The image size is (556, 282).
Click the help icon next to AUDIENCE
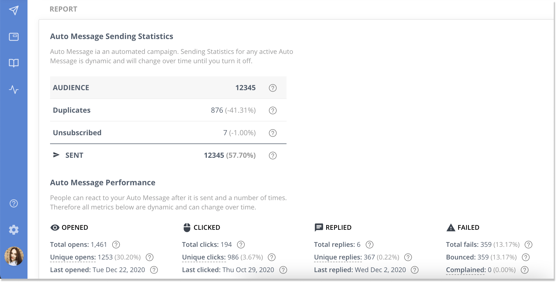click(273, 88)
